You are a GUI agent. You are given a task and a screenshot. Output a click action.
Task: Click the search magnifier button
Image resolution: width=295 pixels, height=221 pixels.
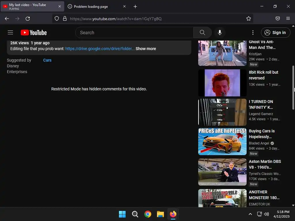pos(203,33)
